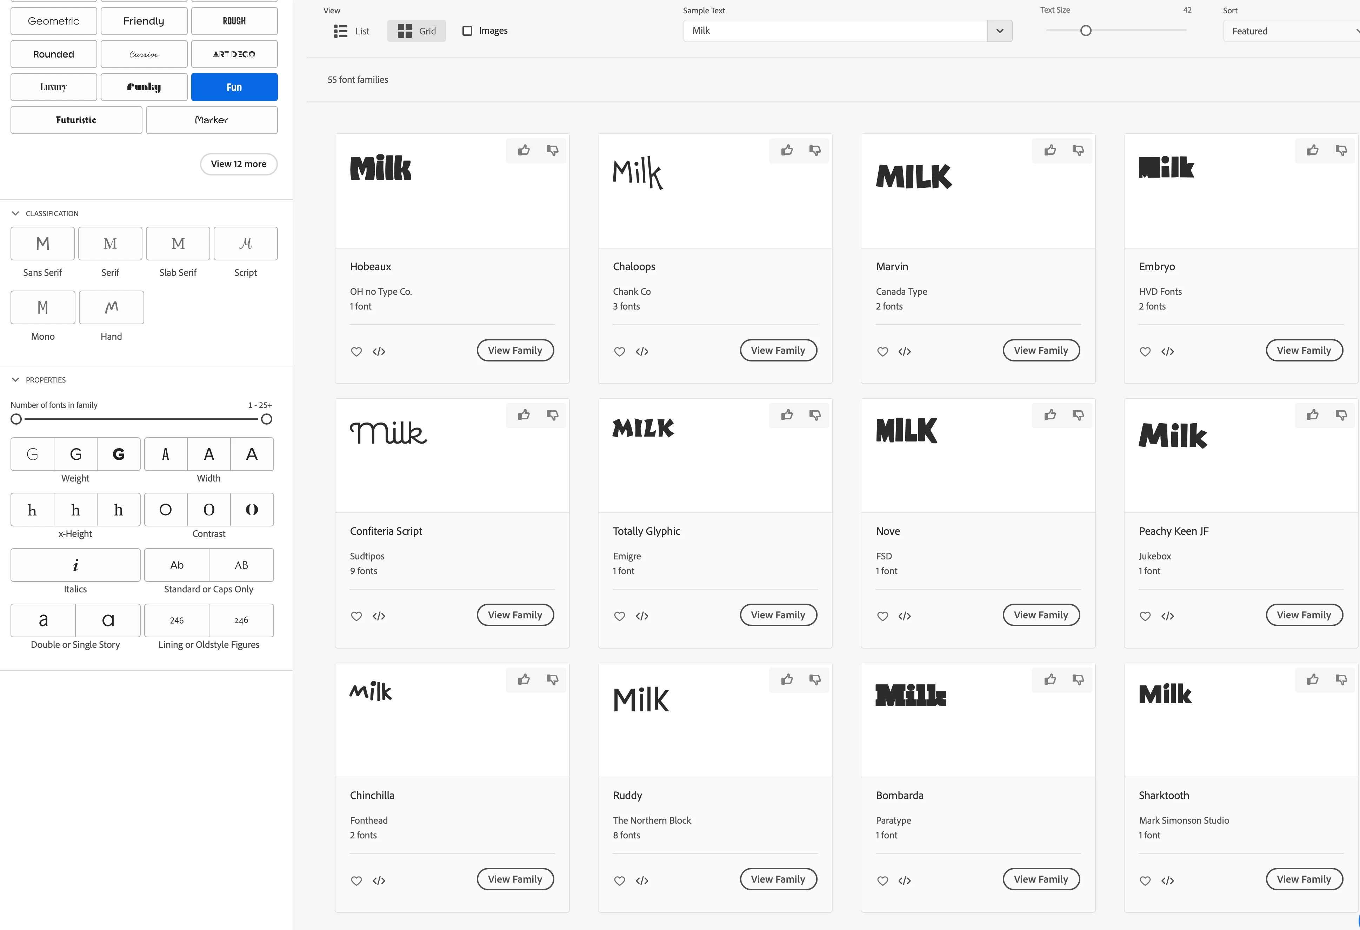Thumbs up the Hobeaux font
This screenshot has height=930, width=1360.
(x=524, y=151)
